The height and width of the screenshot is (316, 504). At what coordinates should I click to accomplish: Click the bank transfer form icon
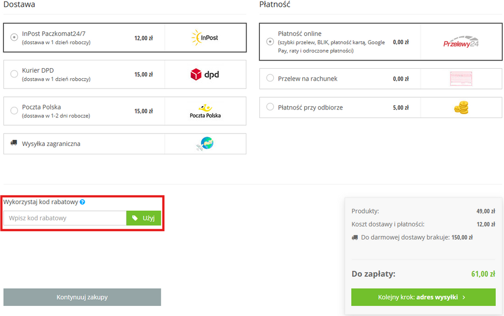[x=461, y=79]
